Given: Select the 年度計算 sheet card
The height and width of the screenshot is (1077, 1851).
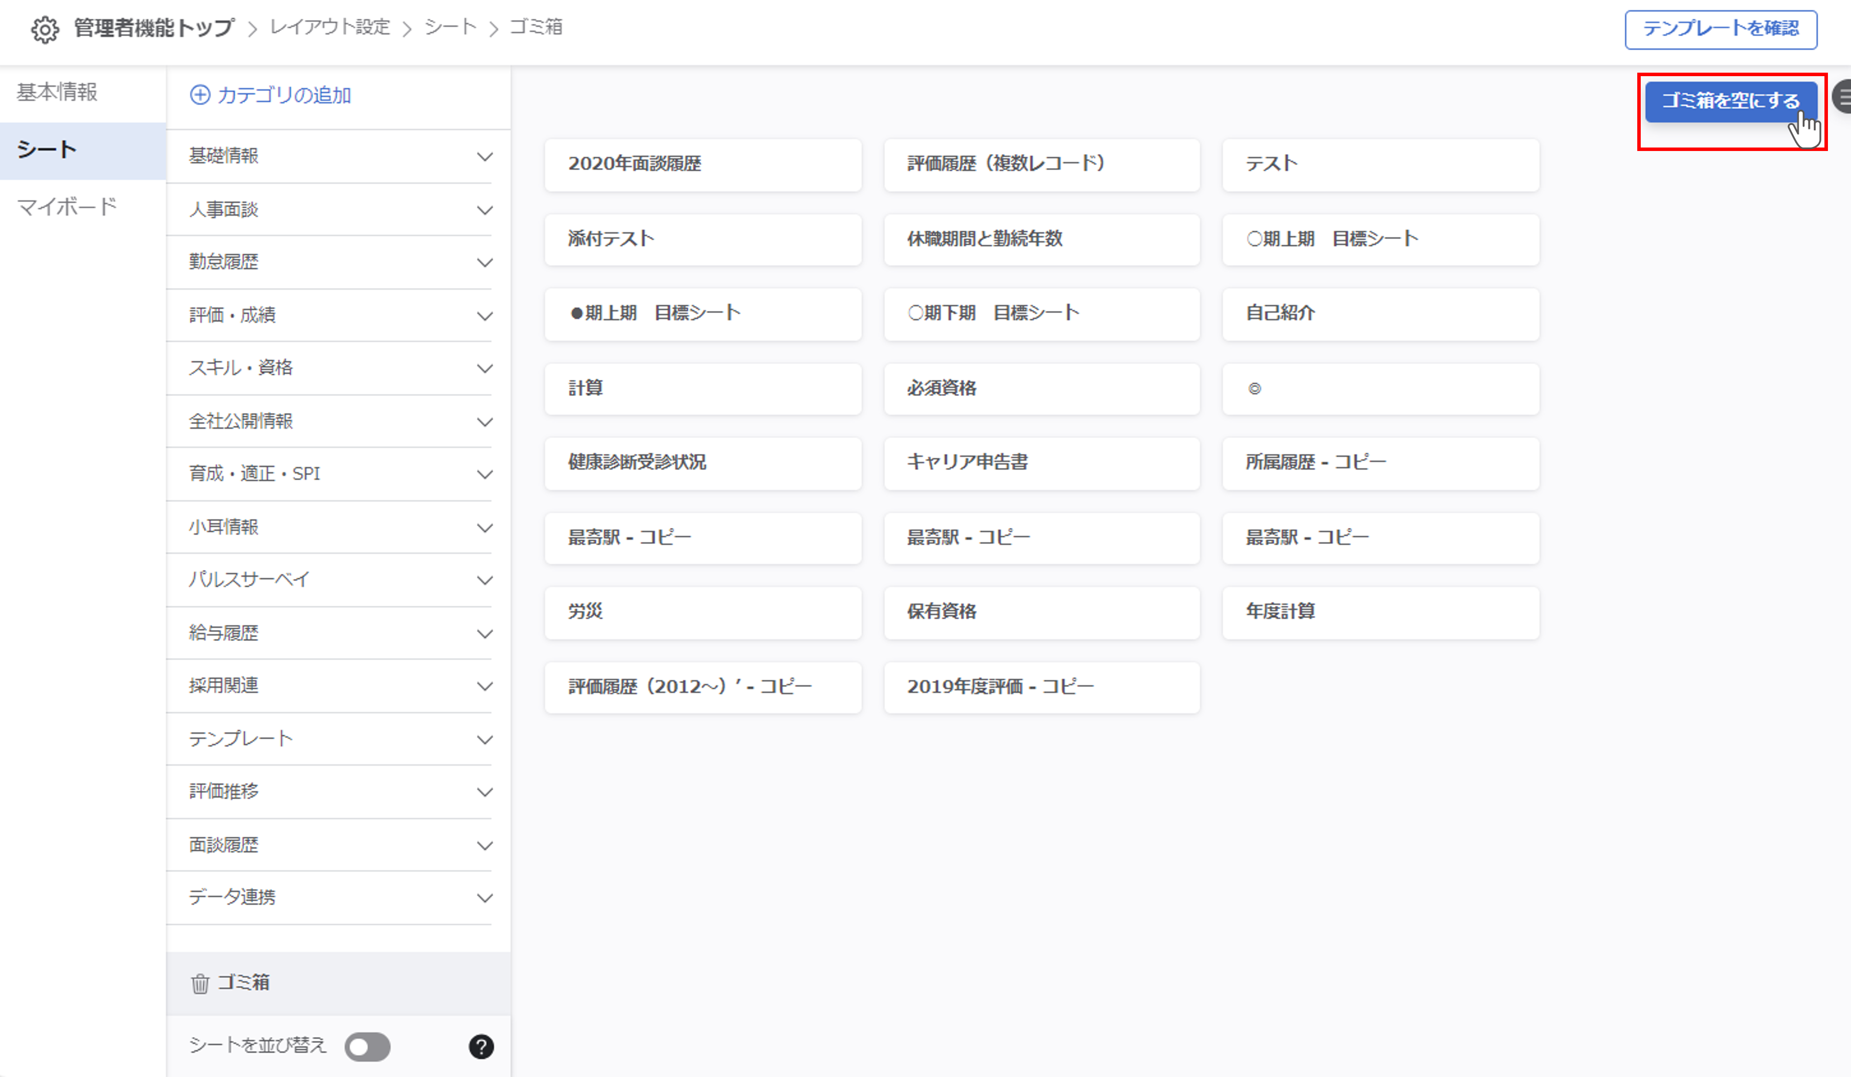Looking at the screenshot, I should [1380, 611].
